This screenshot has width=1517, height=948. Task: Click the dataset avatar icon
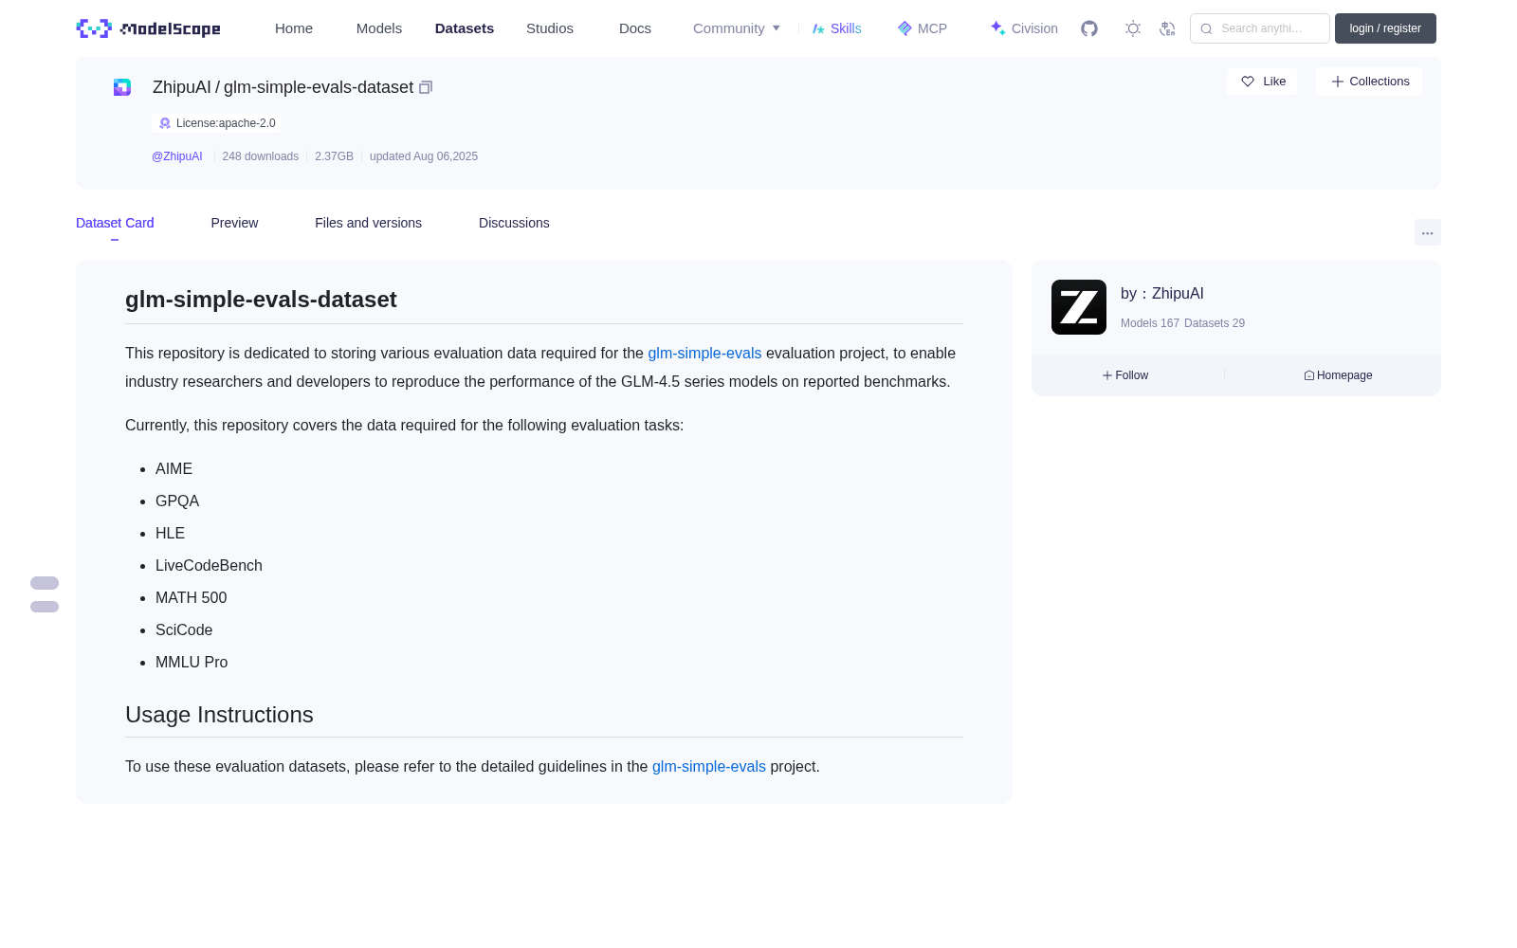pyautogui.click(x=122, y=87)
